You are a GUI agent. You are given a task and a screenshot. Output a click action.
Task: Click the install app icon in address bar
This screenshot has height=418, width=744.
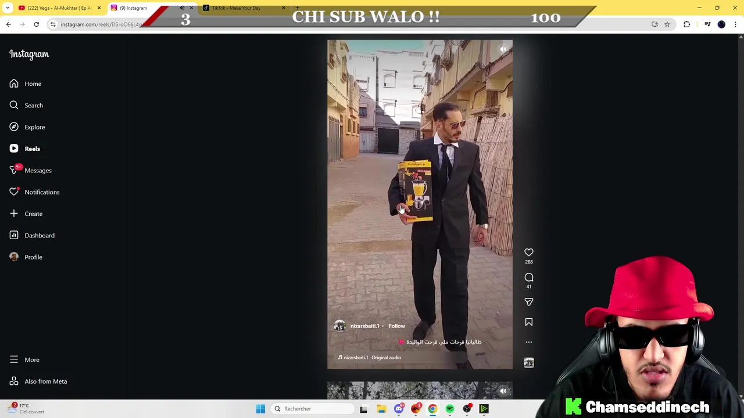(654, 24)
